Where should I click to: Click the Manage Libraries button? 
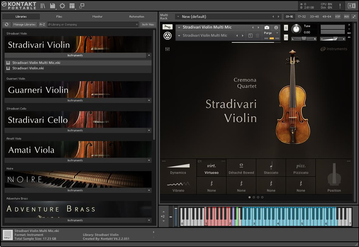coord(25,25)
